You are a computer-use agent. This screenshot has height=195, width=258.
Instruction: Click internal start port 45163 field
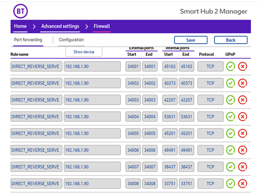pos(170,66)
